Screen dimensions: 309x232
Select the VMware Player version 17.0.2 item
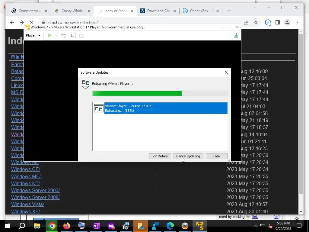pyautogui.click(x=160, y=108)
